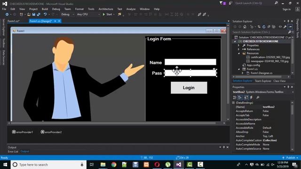Open the textBox2 object selector dropdown
This screenshot has width=301, height=169.
[293, 92]
